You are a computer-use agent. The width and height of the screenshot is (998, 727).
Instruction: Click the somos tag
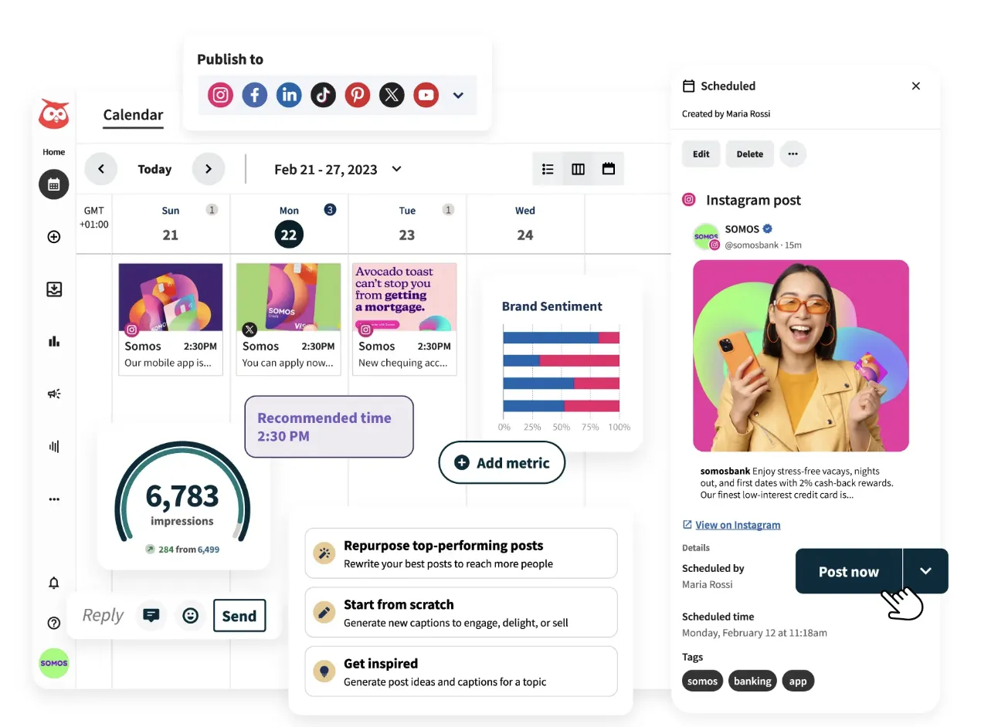[x=702, y=681]
